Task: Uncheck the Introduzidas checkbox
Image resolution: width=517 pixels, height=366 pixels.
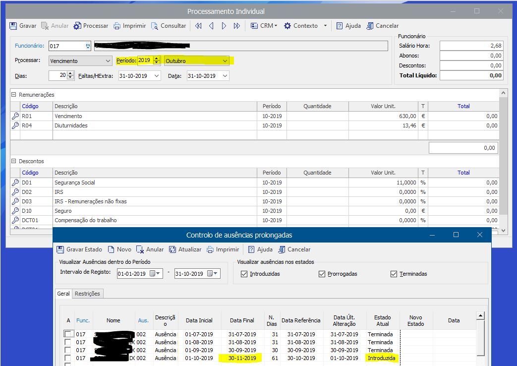Action: [x=243, y=274]
